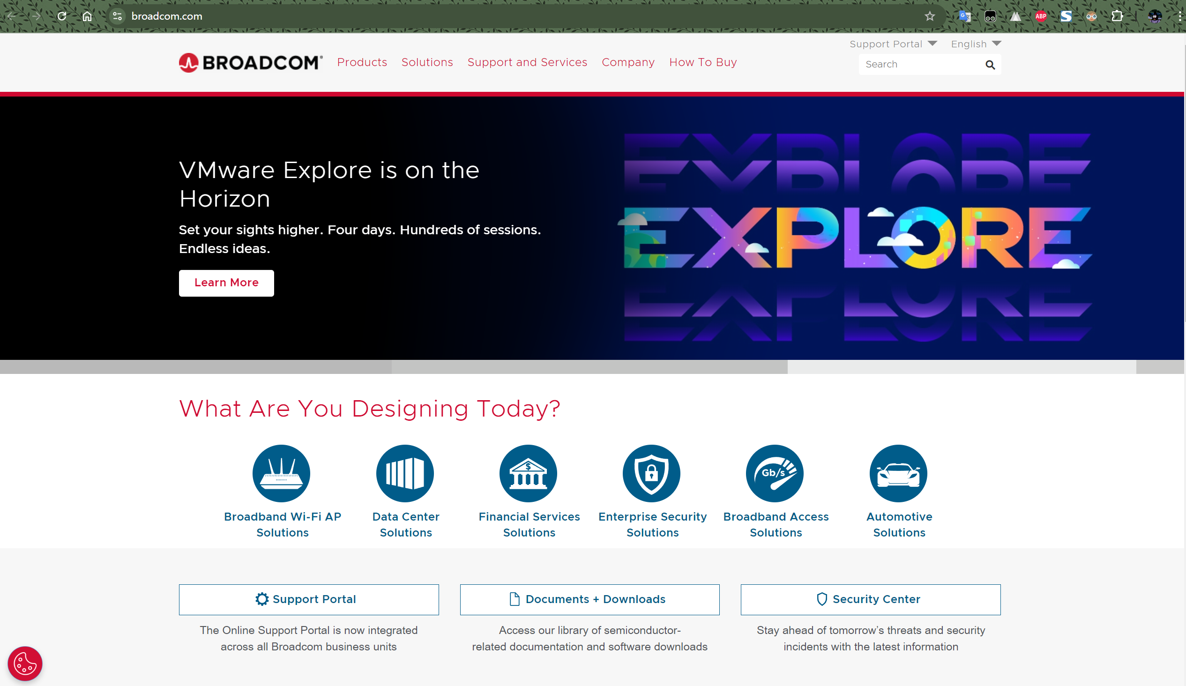Open the Support and Services menu
This screenshot has width=1186, height=686.
tap(527, 63)
